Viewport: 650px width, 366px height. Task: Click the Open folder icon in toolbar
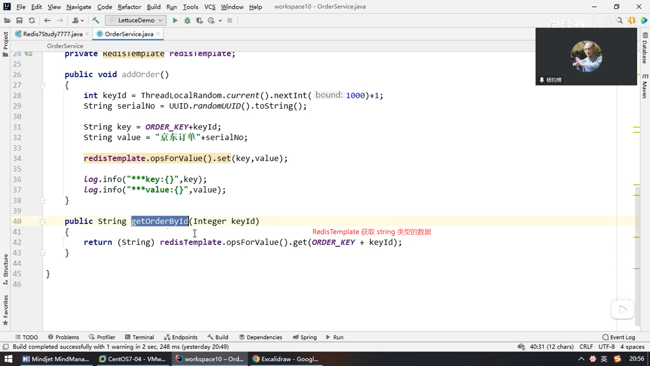click(x=7, y=21)
